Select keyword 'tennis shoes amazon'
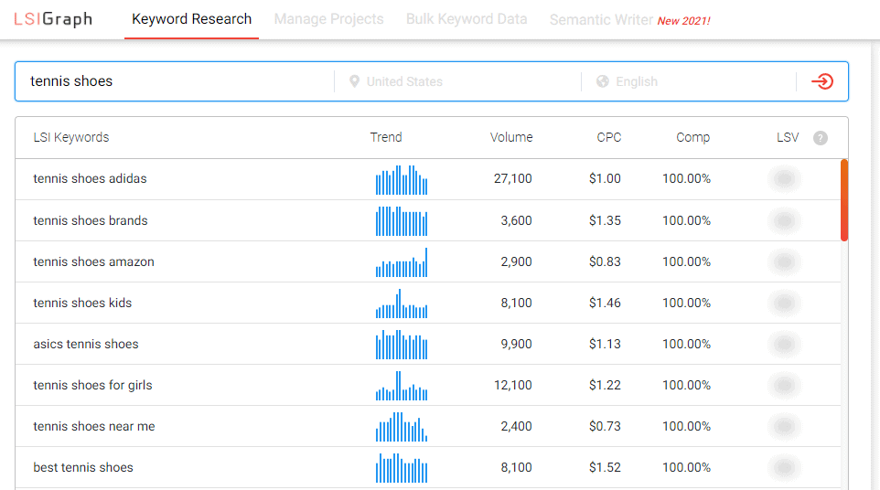 tap(93, 261)
